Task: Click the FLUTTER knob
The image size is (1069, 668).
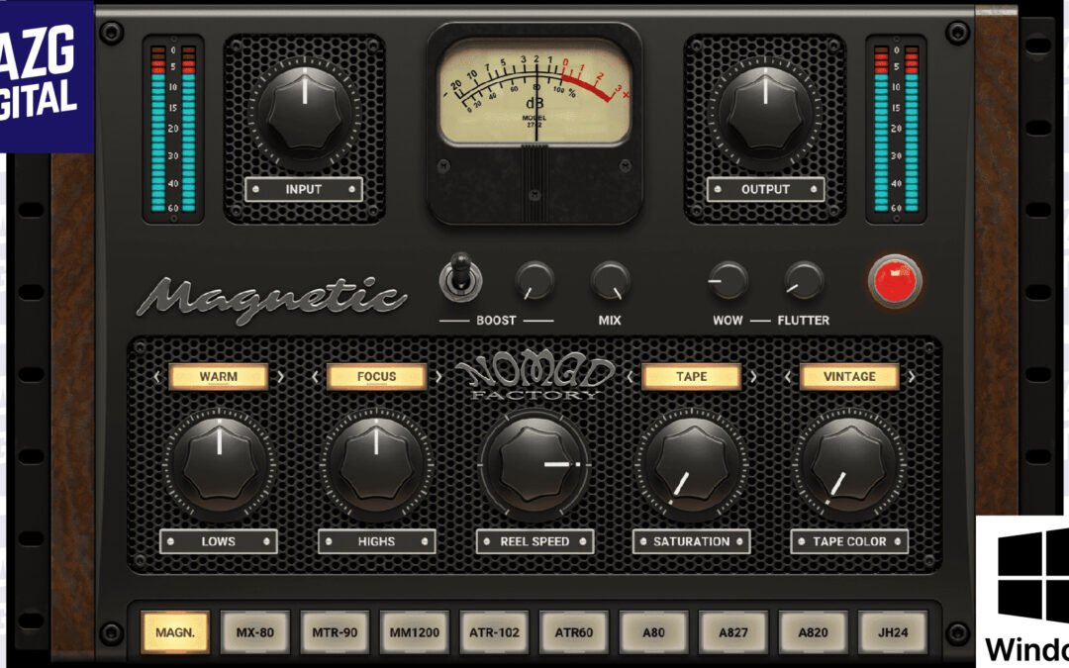Action: (x=803, y=281)
